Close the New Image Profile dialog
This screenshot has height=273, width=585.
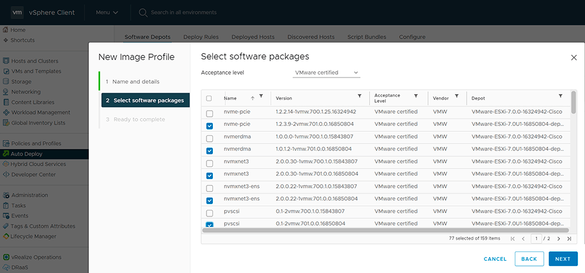[x=574, y=57]
